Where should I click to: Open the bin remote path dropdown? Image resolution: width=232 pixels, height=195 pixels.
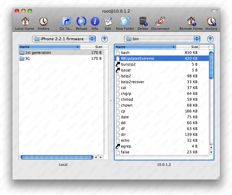tap(162, 39)
